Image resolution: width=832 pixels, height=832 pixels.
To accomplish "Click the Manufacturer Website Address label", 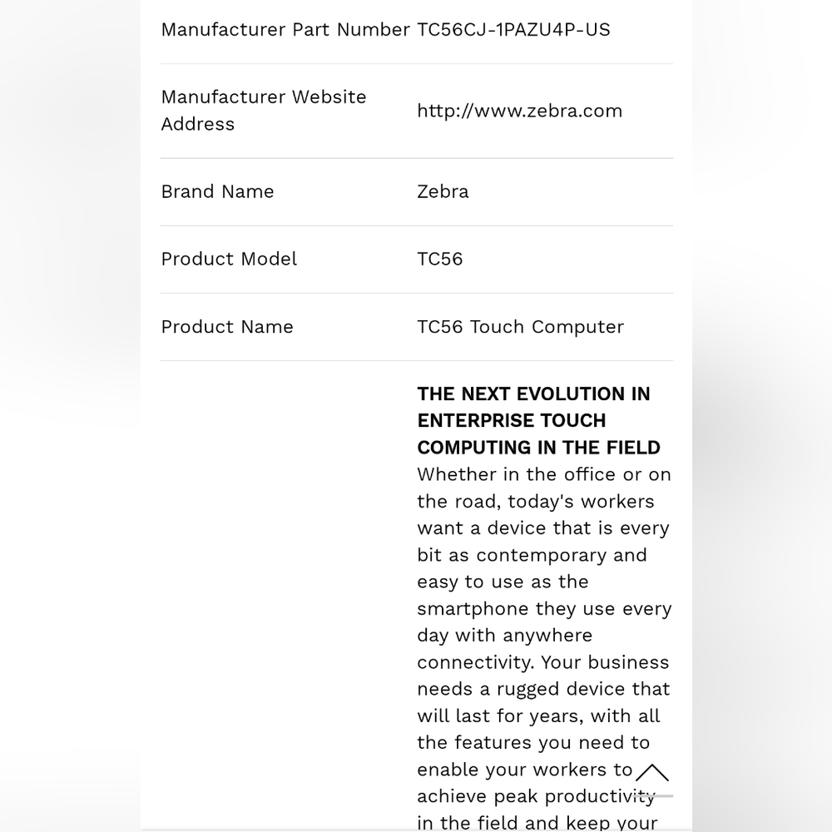I will pyautogui.click(x=264, y=111).
